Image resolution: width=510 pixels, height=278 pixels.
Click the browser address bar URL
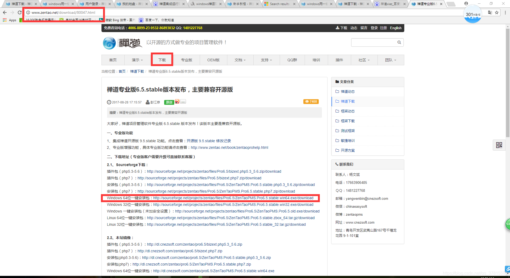point(63,12)
